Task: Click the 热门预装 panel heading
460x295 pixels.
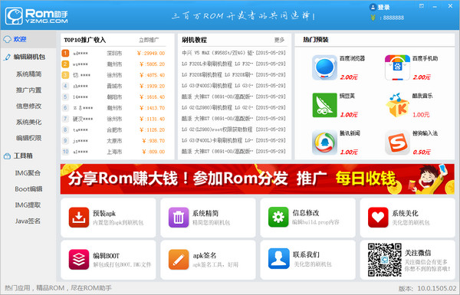Action: [316, 40]
